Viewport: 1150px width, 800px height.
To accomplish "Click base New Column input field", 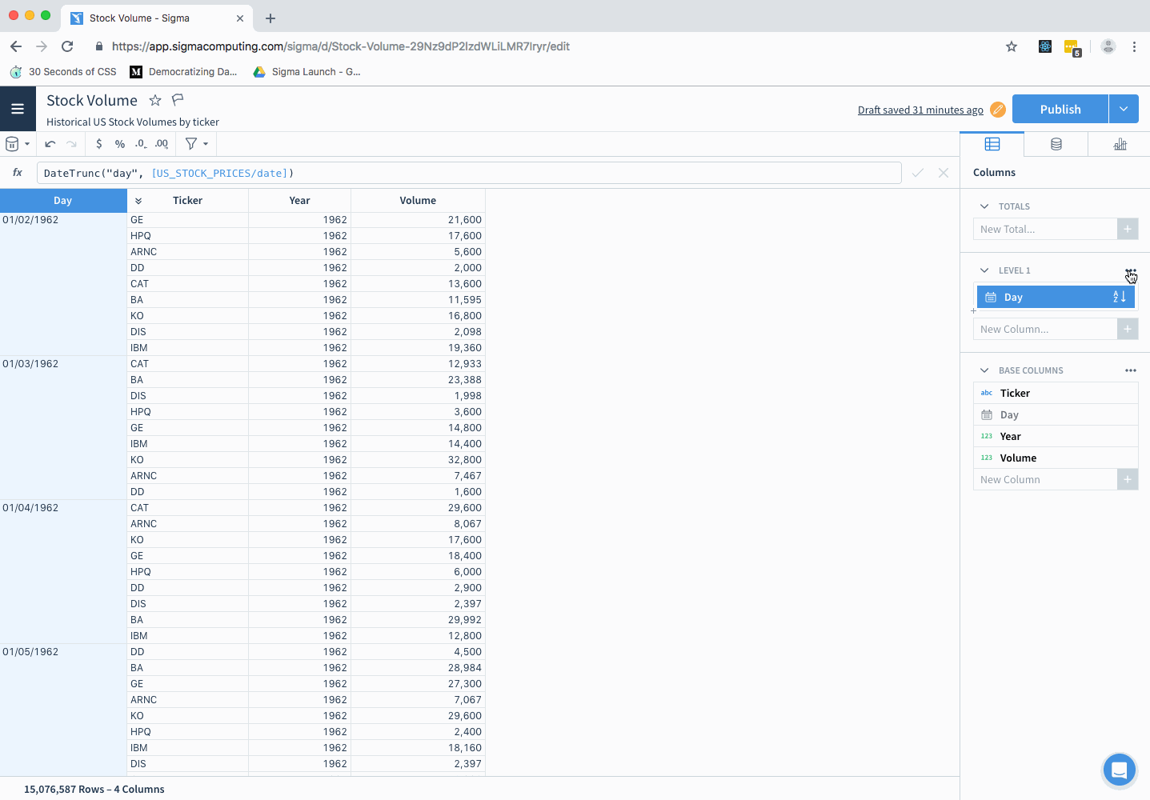I will pos(1045,479).
